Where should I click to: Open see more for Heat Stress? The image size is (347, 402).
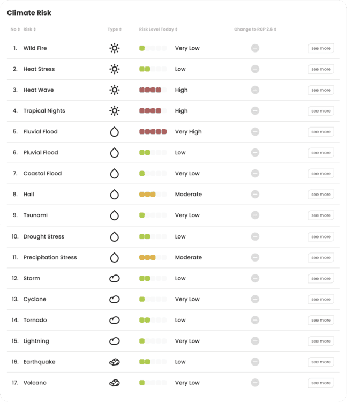click(321, 69)
